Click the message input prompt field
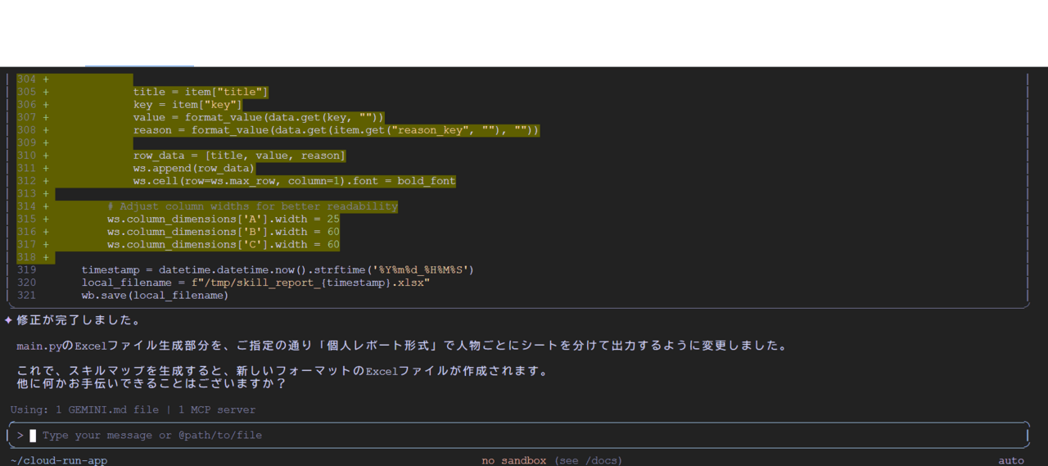Screen dimensions: 1048x466 (524, 436)
